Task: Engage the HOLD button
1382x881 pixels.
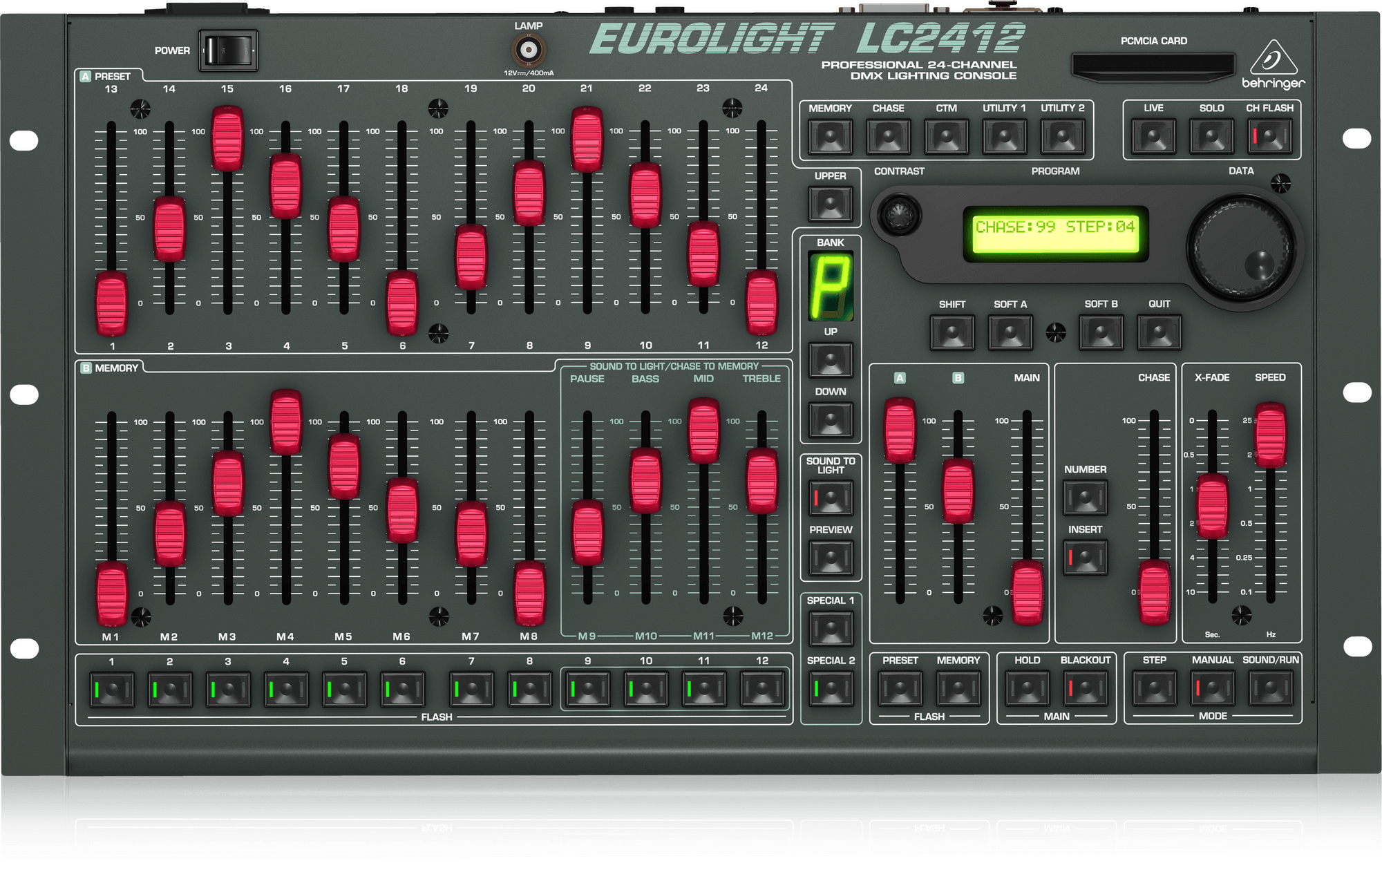Action: click(1027, 689)
